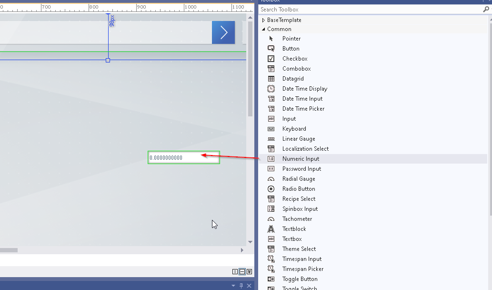Click the Tachometer label text
This screenshot has width=492, height=290.
[297, 219]
